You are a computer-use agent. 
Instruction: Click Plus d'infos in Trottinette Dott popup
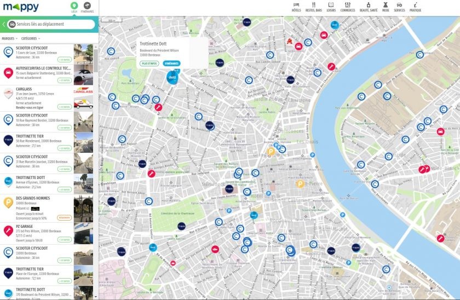pos(150,64)
